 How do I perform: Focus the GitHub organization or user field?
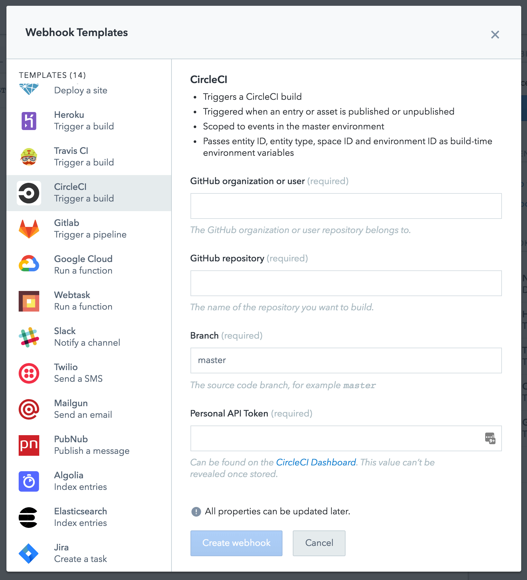346,206
